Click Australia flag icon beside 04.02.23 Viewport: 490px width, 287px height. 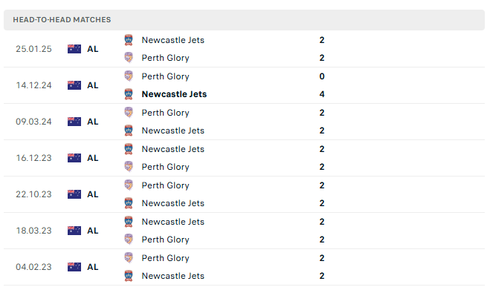coord(74,267)
